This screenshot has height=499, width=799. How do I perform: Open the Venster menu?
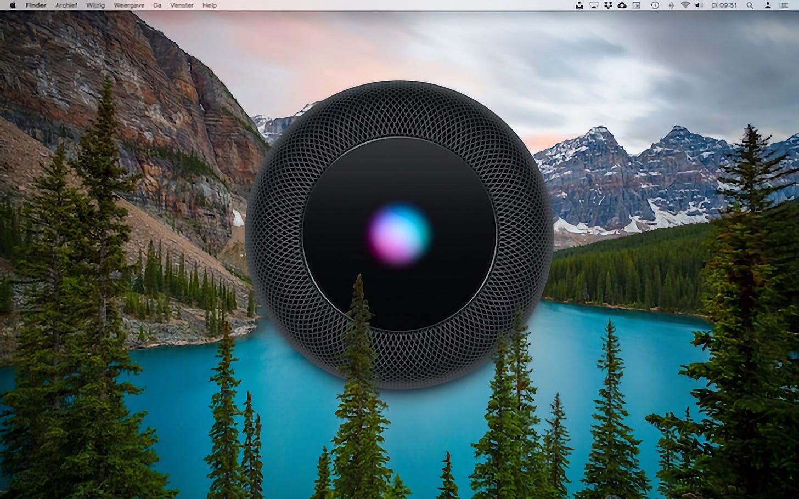[x=182, y=5]
